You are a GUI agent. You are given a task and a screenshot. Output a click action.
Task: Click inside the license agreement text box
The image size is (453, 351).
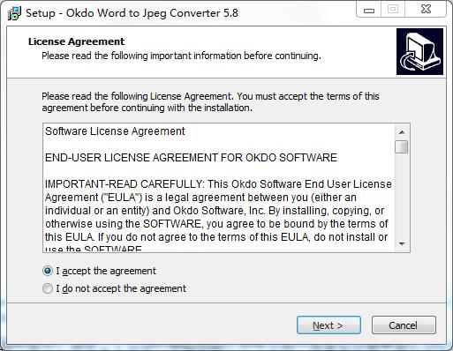pos(219,188)
